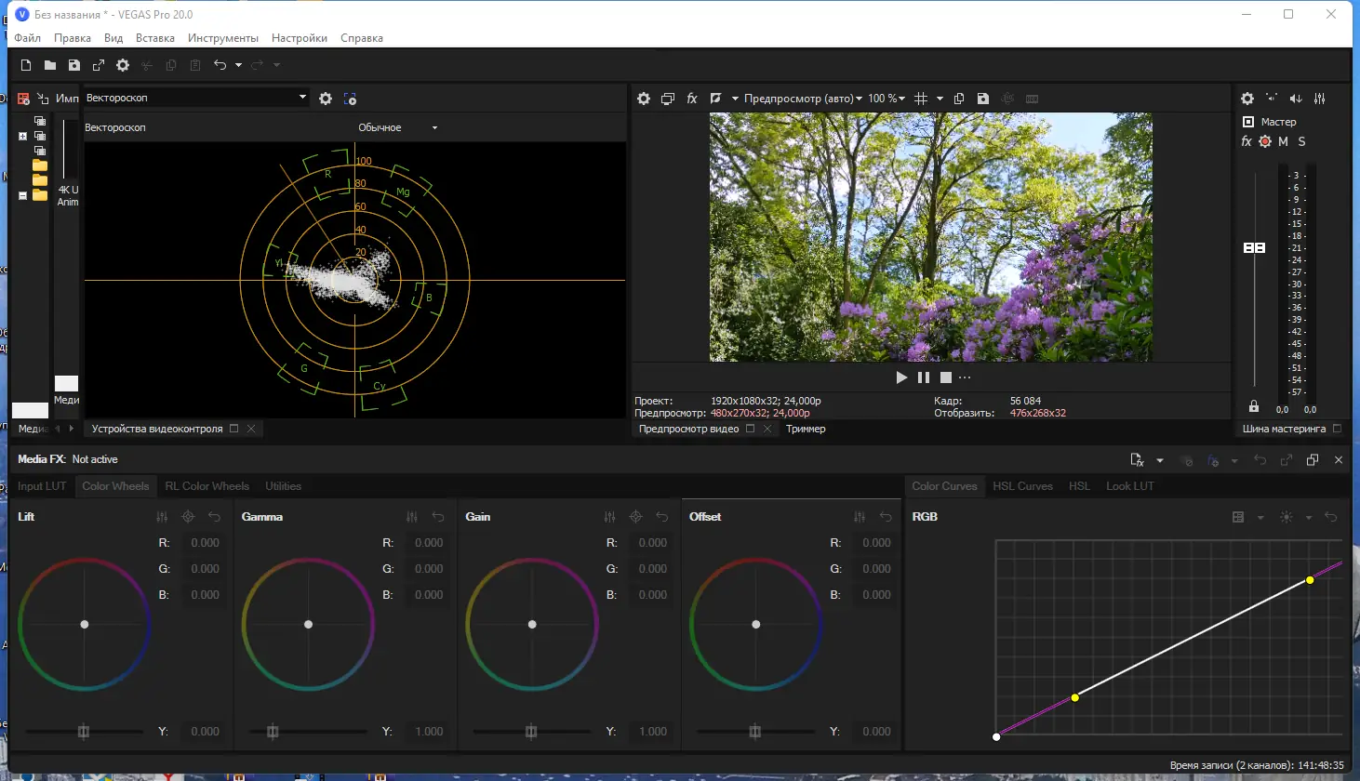Stop playback with the stop button
Screen dimensions: 1360x781
coord(946,377)
